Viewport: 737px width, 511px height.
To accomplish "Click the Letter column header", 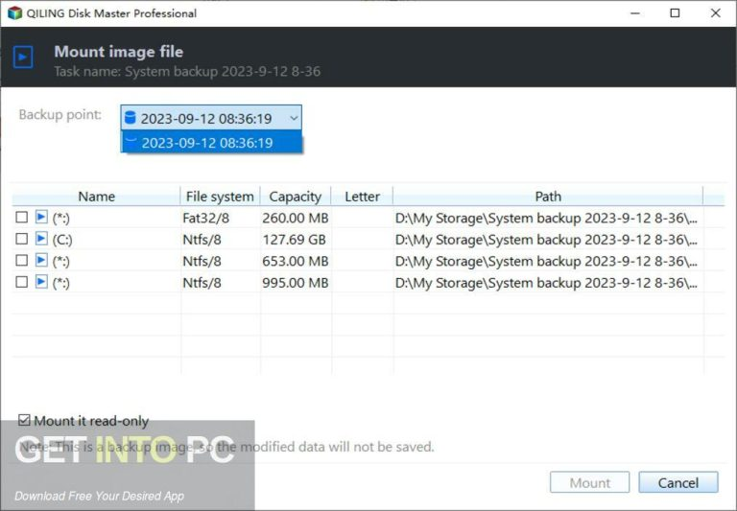I will (x=362, y=196).
